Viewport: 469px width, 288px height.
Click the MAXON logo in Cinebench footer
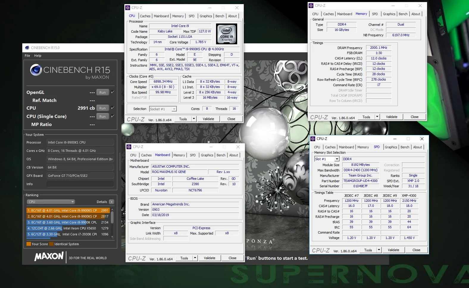(x=49, y=256)
